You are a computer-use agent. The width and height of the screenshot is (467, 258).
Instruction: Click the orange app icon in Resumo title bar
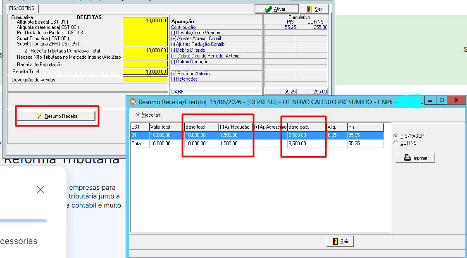point(133,102)
